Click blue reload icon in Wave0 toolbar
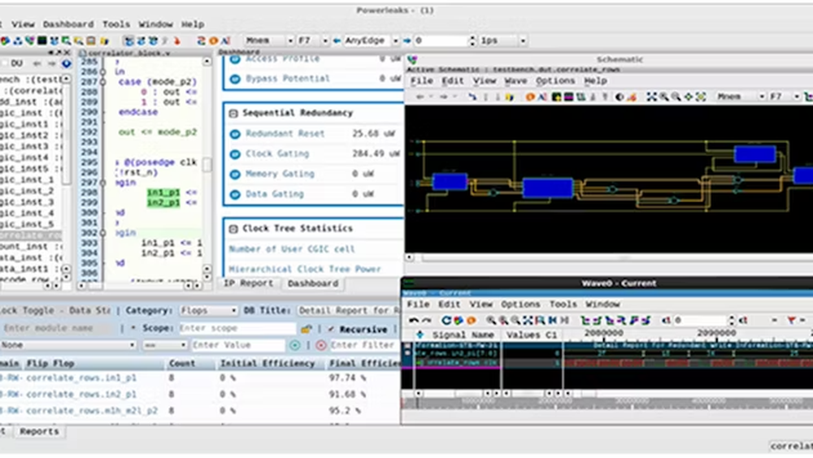 click(446, 321)
